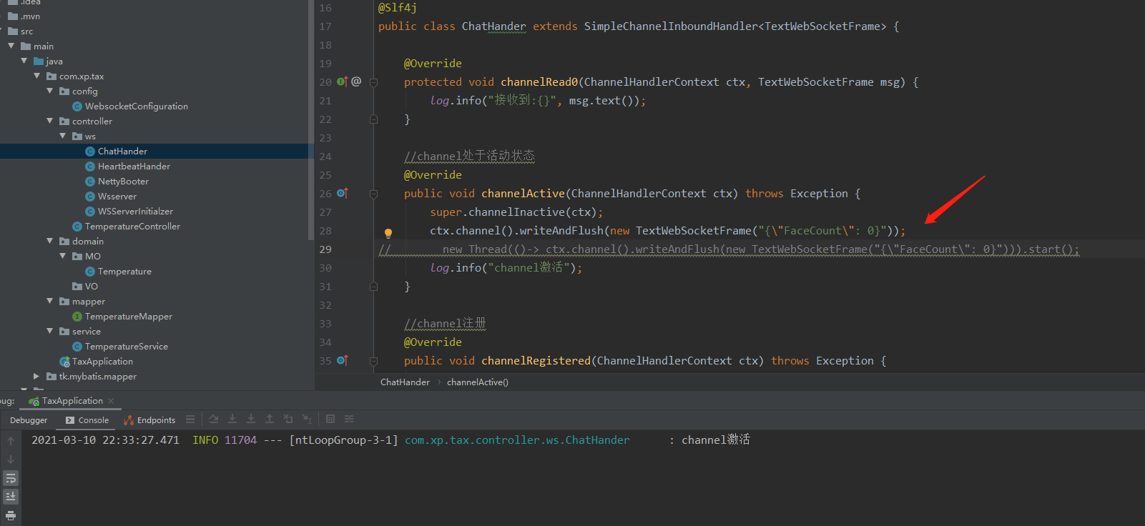The width and height of the screenshot is (1145, 526).
Task: Click the Run to Cursor icon
Action: (307, 420)
